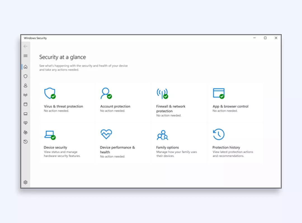Open the navigation hamburger menu
302x223 pixels.
tap(25, 56)
